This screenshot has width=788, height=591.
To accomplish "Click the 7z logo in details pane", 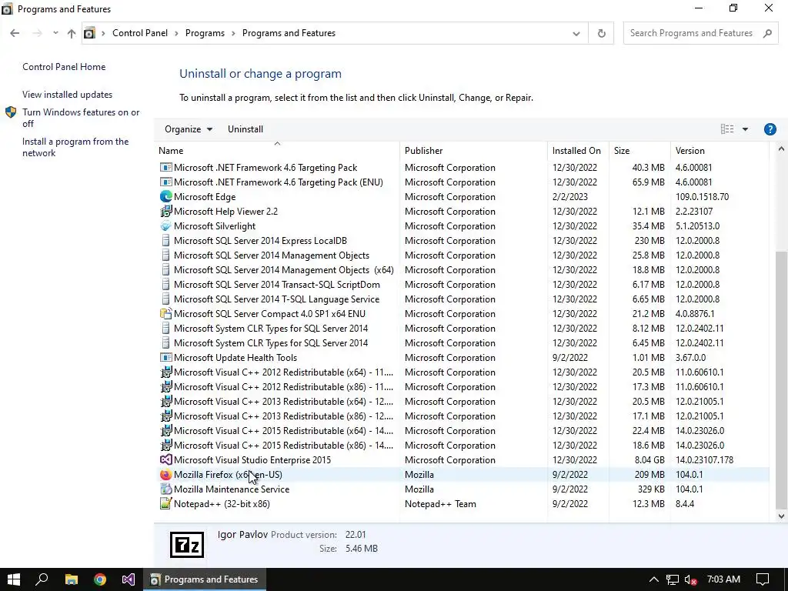I will click(x=187, y=545).
